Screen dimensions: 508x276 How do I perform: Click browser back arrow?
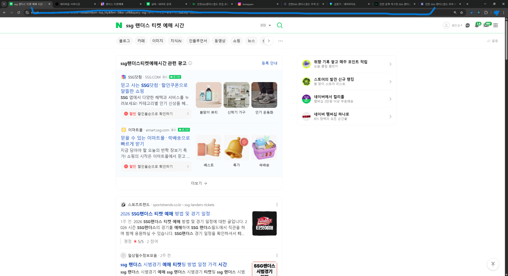pos(4,13)
